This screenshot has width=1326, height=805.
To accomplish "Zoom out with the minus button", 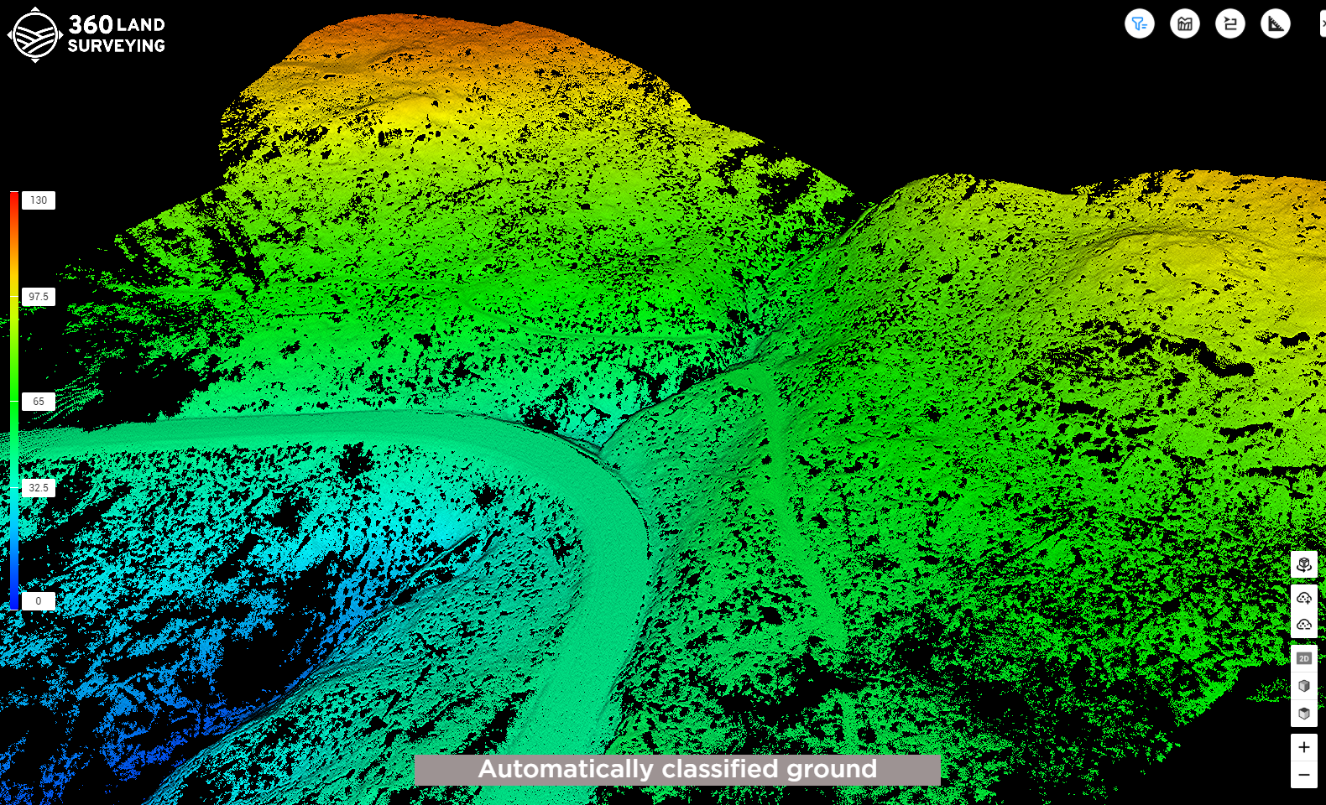I will click(x=1303, y=775).
